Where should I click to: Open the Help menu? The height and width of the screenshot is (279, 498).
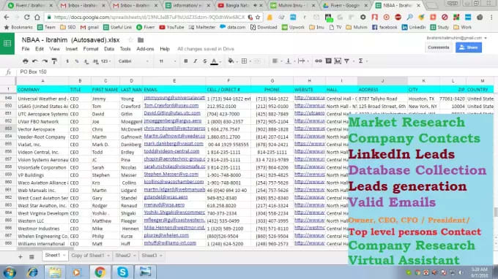click(x=165, y=49)
